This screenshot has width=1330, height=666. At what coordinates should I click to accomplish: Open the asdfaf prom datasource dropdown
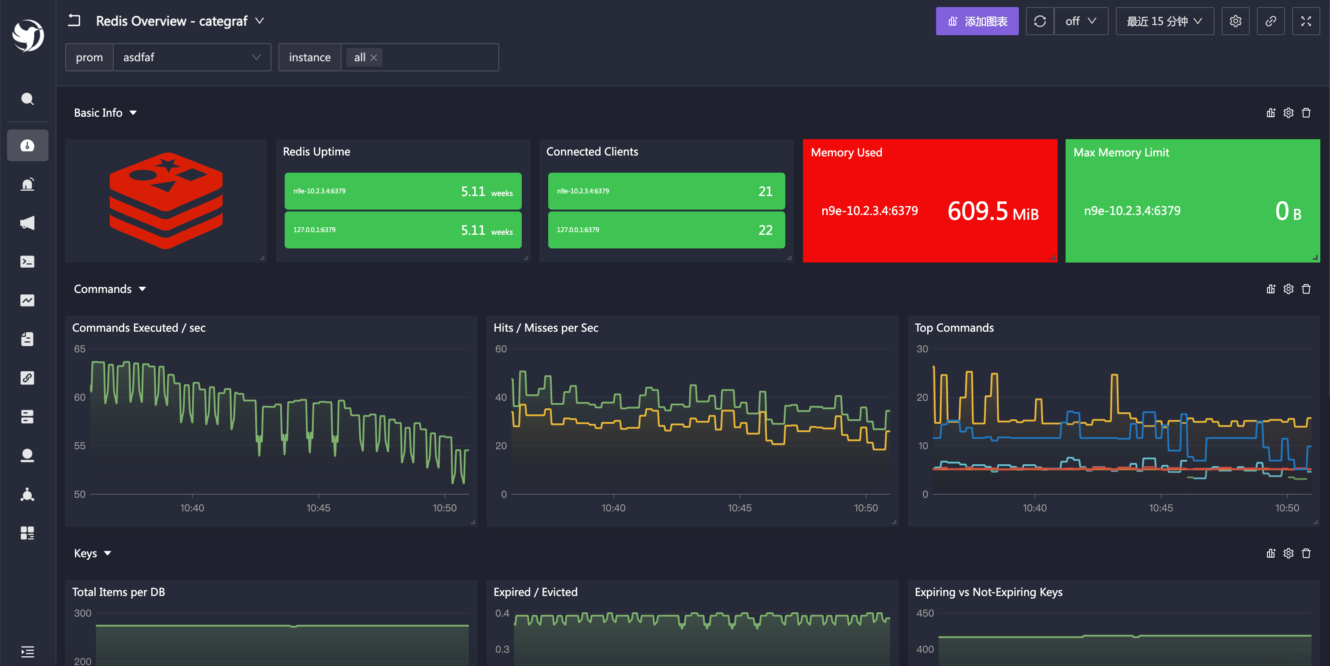[192, 57]
